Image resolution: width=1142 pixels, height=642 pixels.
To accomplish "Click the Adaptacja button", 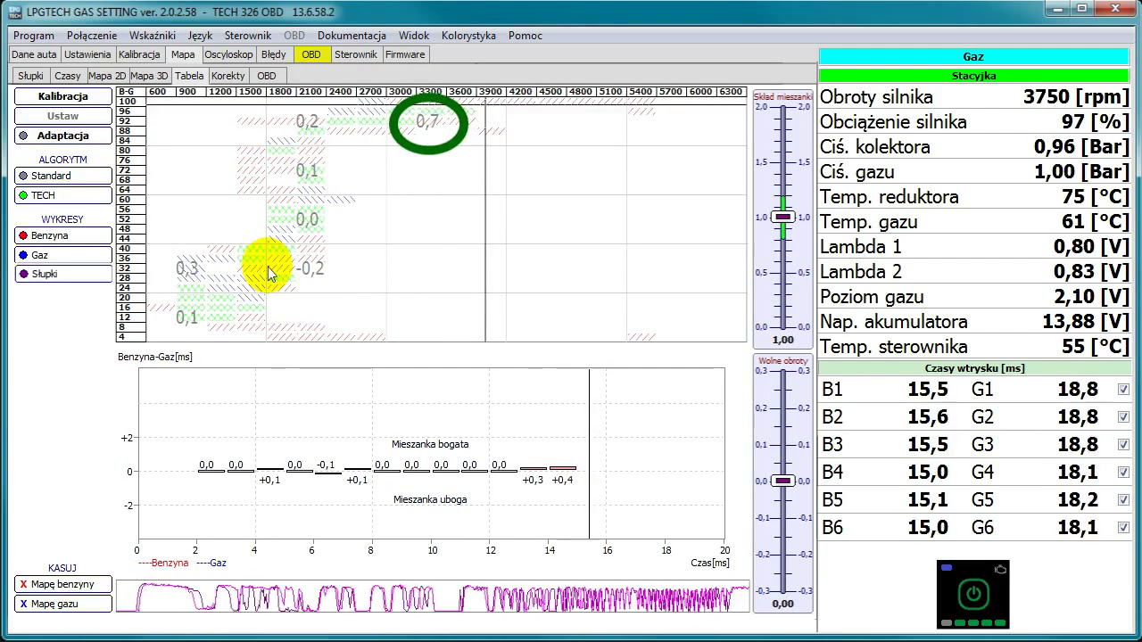I will pos(62,136).
